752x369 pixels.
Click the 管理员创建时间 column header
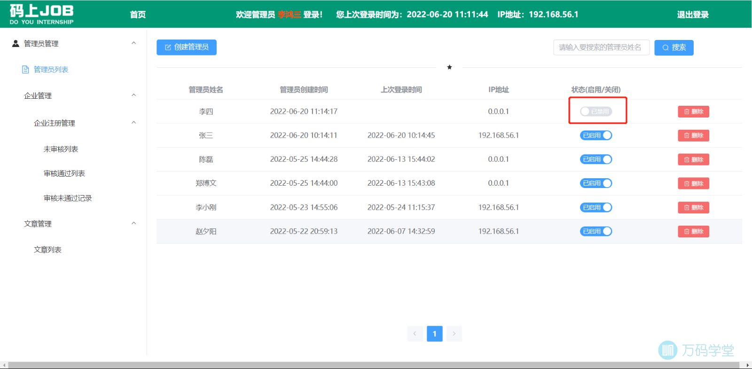coord(304,90)
